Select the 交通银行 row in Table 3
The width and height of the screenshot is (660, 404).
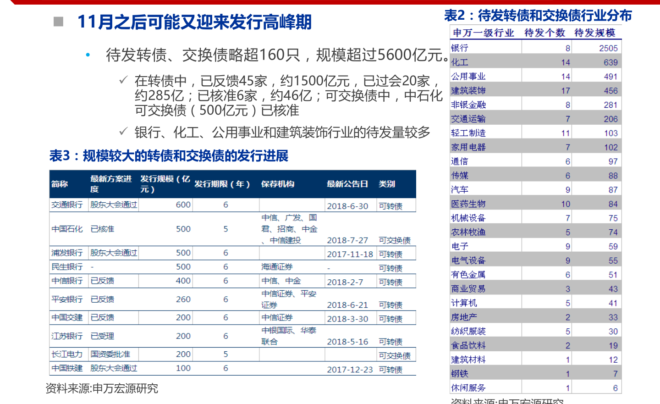tap(66, 205)
